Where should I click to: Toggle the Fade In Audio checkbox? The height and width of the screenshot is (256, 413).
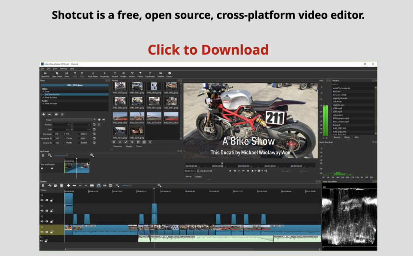tap(43, 103)
